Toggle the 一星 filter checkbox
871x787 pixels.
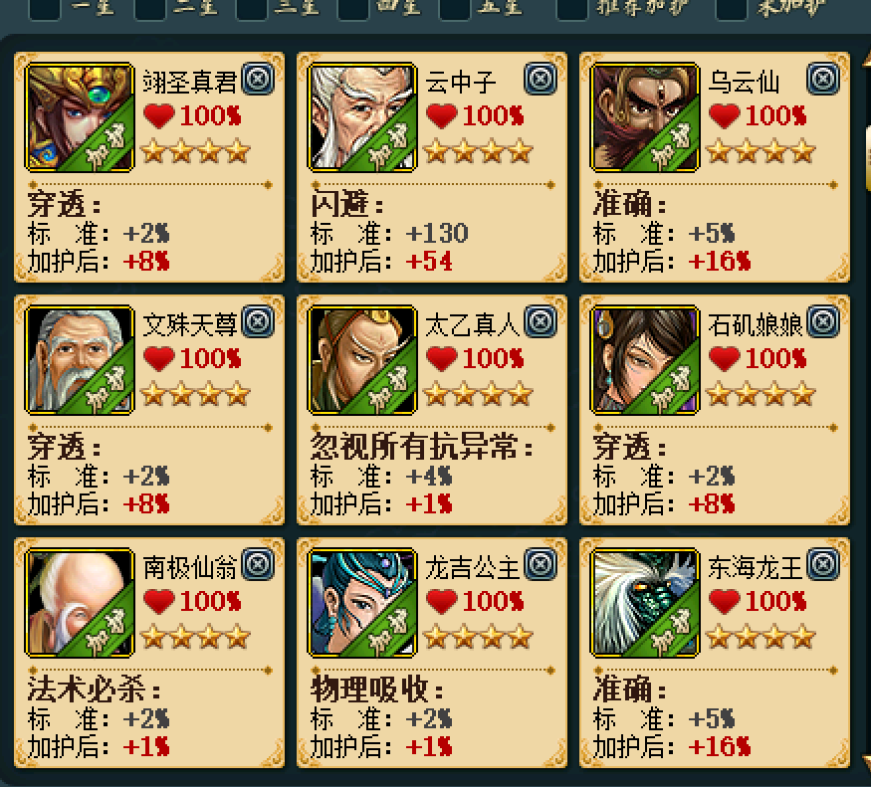(45, 9)
